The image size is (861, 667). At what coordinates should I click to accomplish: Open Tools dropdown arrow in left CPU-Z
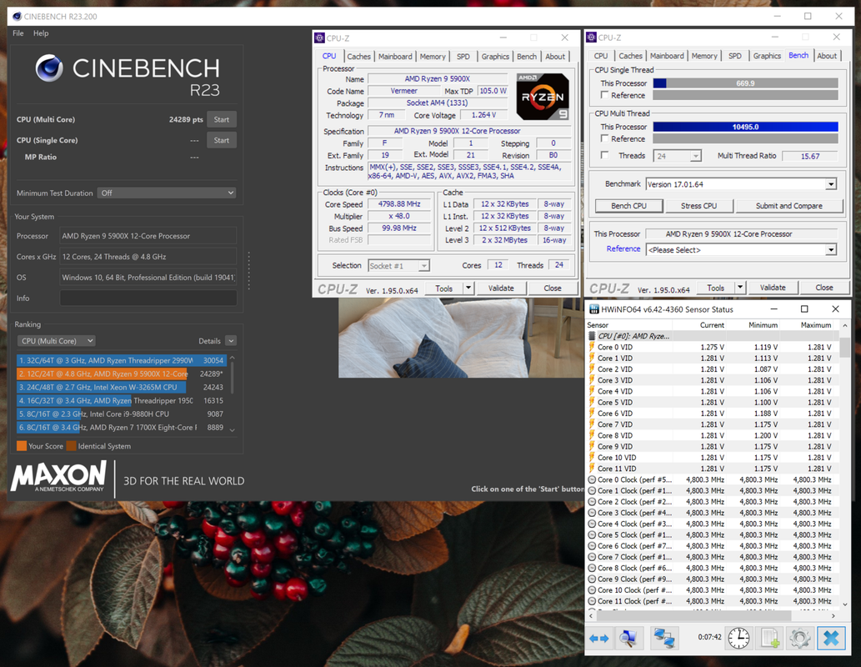(x=468, y=288)
